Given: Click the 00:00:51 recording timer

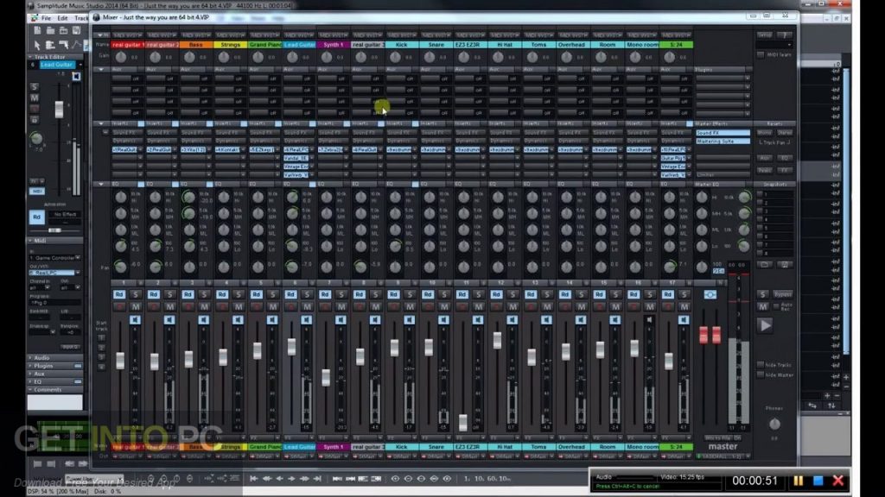Looking at the screenshot, I should click(x=754, y=481).
